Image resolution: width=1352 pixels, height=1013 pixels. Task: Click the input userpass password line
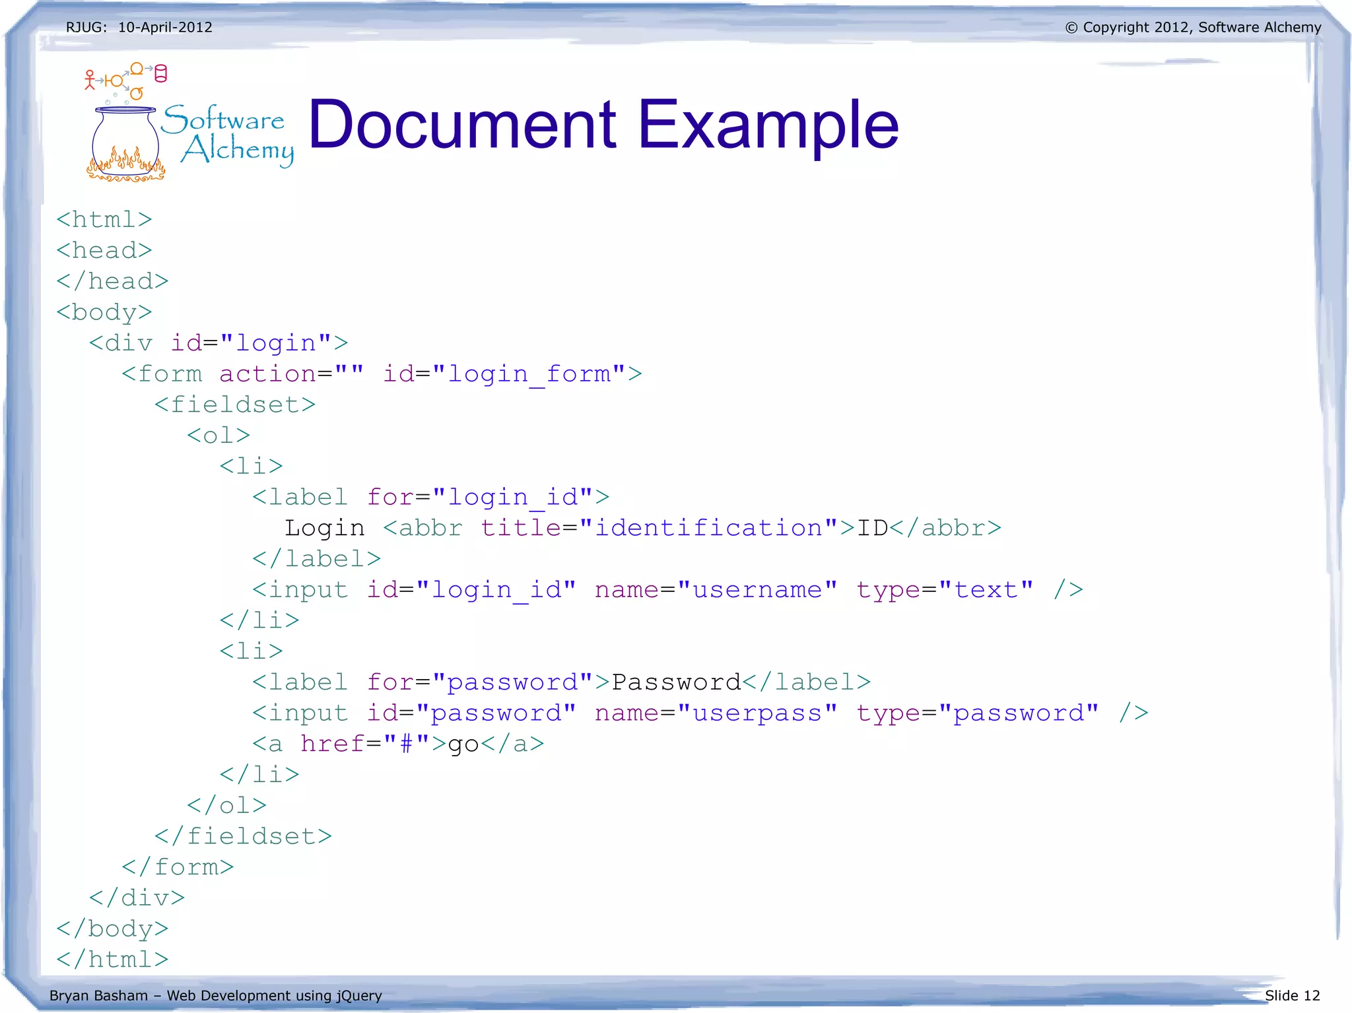(x=700, y=713)
